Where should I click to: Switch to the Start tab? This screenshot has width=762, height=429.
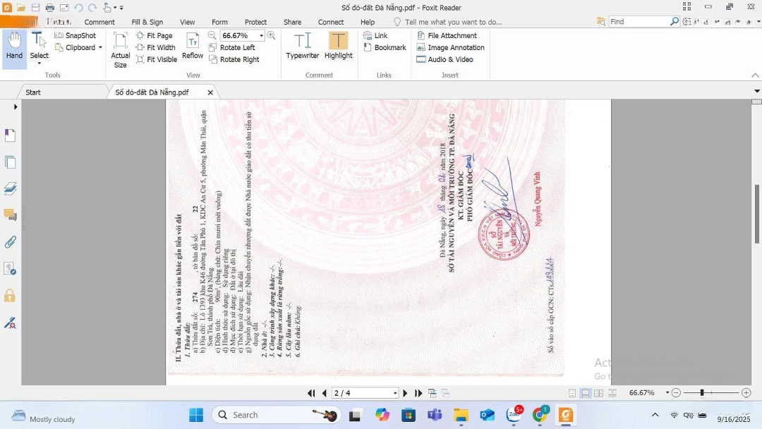33,92
